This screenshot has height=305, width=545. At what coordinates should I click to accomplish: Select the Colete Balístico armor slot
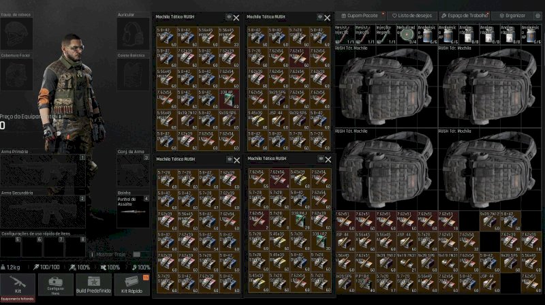[133, 74]
